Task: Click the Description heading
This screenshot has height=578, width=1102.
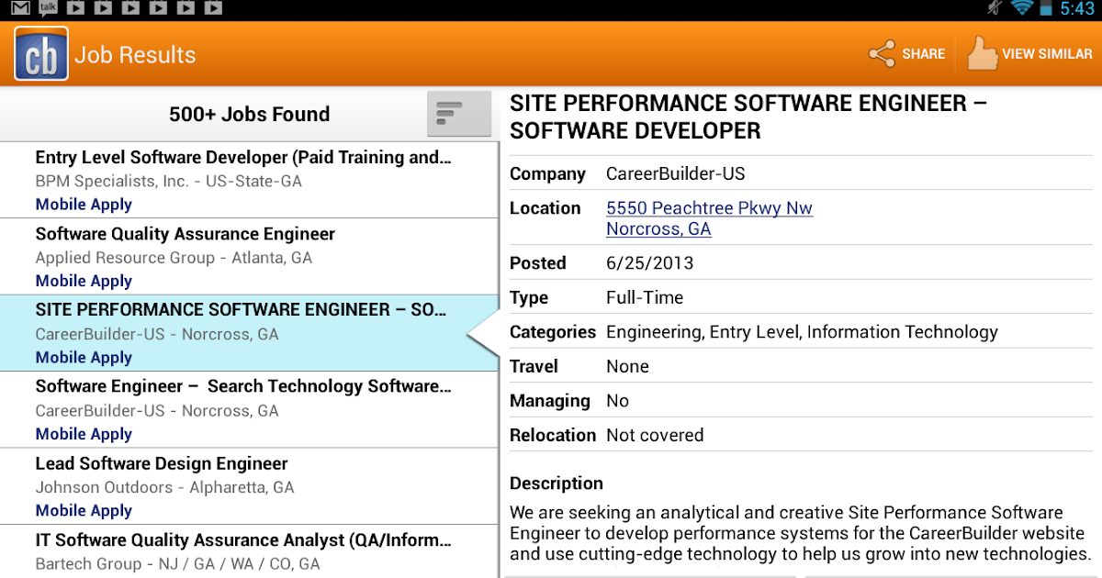Action: tap(557, 484)
